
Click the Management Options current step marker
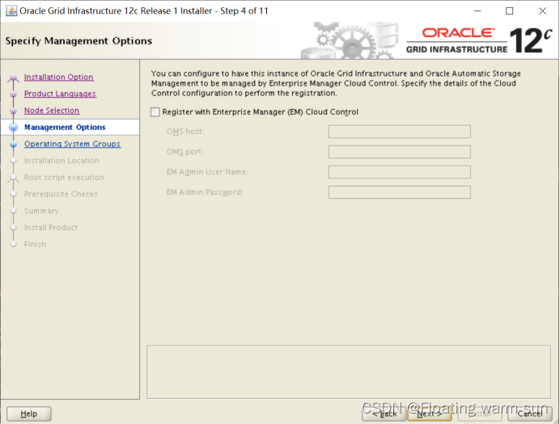[x=14, y=128]
